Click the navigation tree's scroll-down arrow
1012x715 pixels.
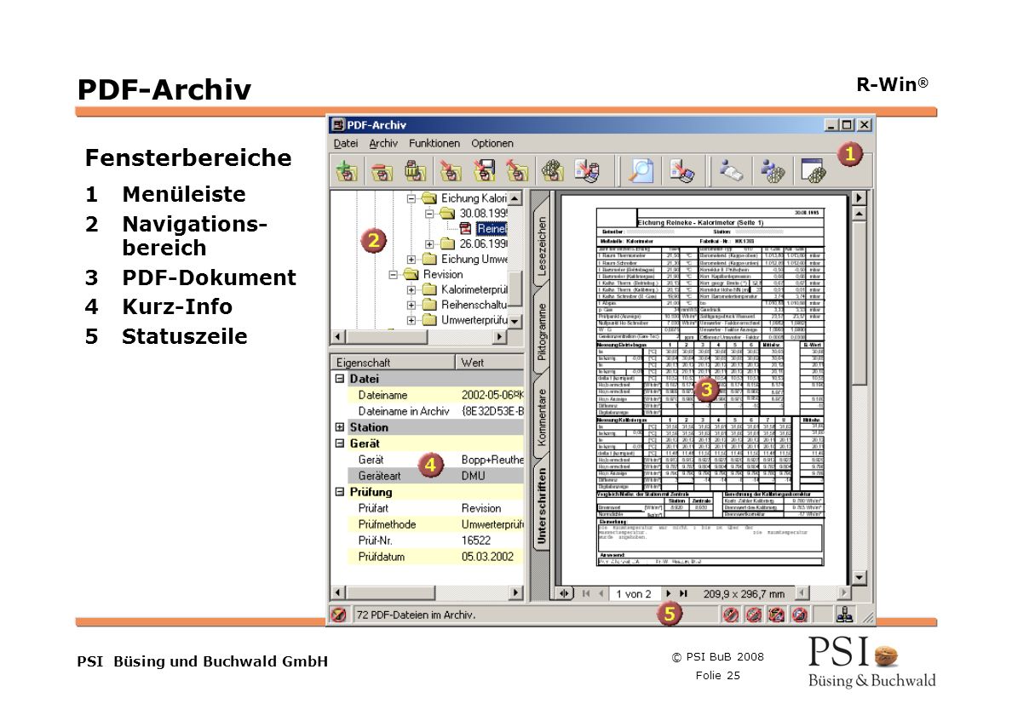point(515,321)
